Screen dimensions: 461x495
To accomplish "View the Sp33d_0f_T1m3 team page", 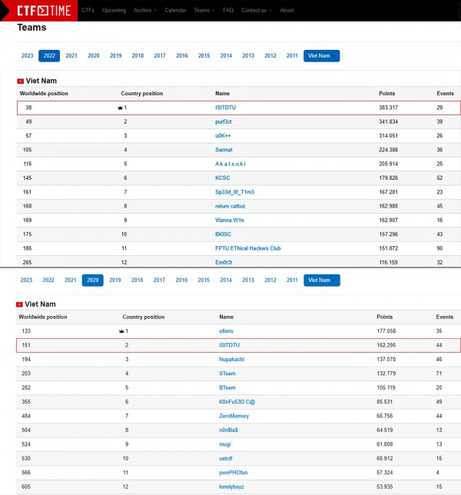I will 234,191.
